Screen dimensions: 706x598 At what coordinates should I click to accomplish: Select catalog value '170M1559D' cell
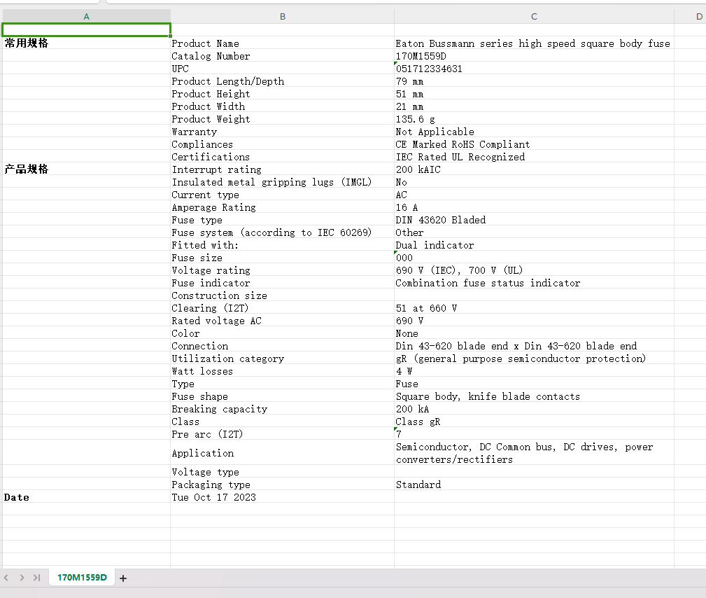pyautogui.click(x=534, y=56)
